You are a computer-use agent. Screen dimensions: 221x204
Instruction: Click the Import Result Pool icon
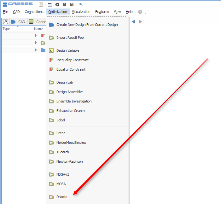(51, 38)
